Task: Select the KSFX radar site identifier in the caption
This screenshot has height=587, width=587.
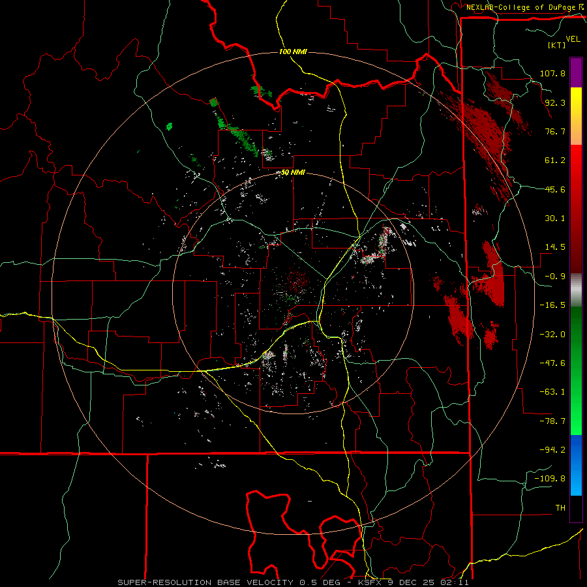Action: click(370, 582)
